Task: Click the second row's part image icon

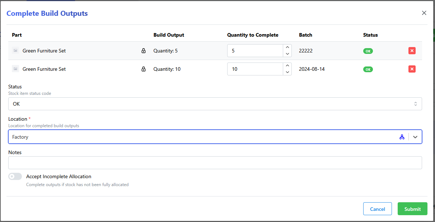Action: click(x=15, y=69)
